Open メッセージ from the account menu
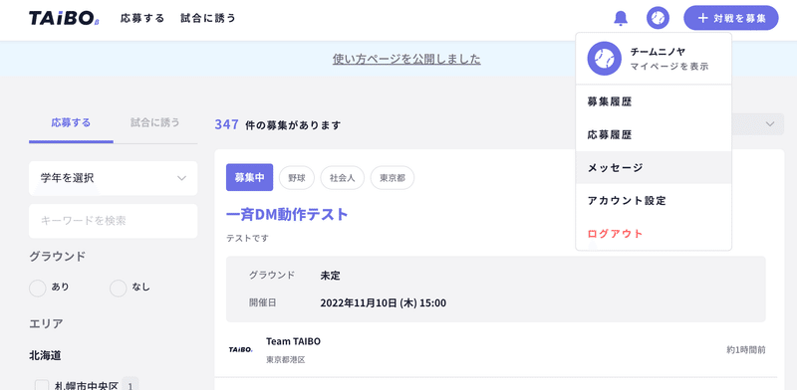The width and height of the screenshot is (797, 390). coord(654,167)
